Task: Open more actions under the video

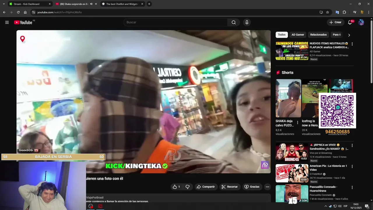Action: pyautogui.click(x=267, y=187)
